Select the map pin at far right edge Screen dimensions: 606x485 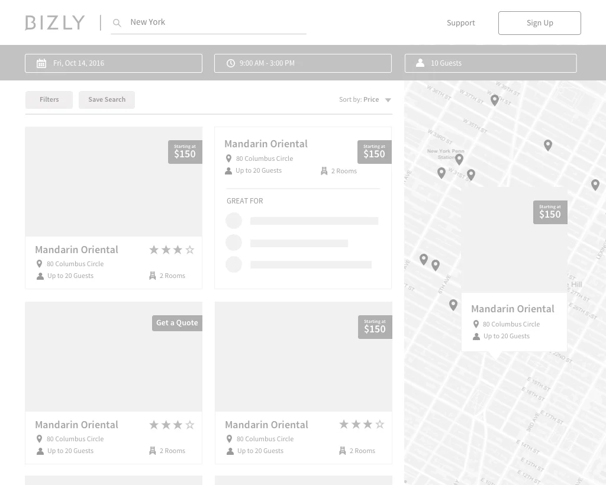[x=595, y=185]
